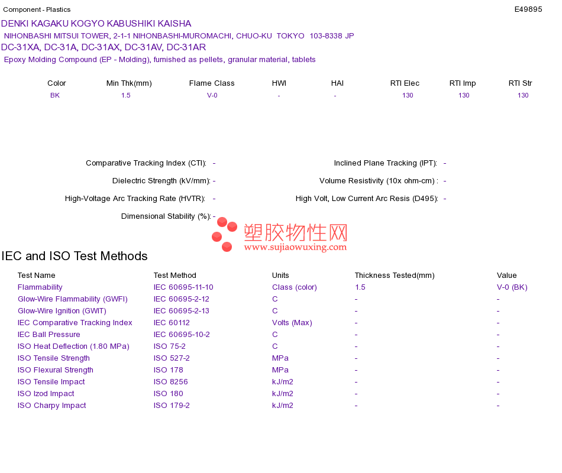Open the ISO Flexural Strength link
Viewport: 562px width, 473px height.
click(x=56, y=370)
